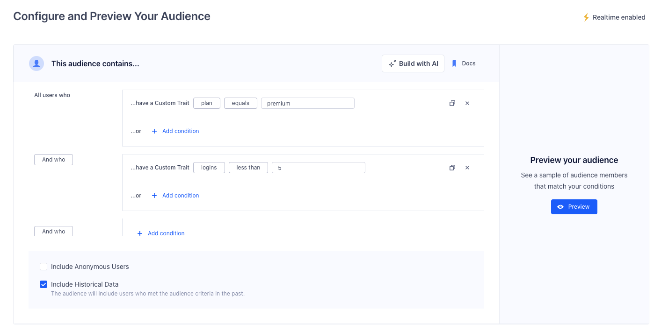Viewport: 654px width, 331px height.
Task: Click the first And who button
Action: point(53,159)
